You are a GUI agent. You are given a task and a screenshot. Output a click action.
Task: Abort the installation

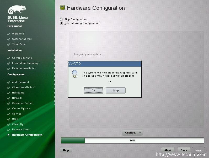pos(168,150)
